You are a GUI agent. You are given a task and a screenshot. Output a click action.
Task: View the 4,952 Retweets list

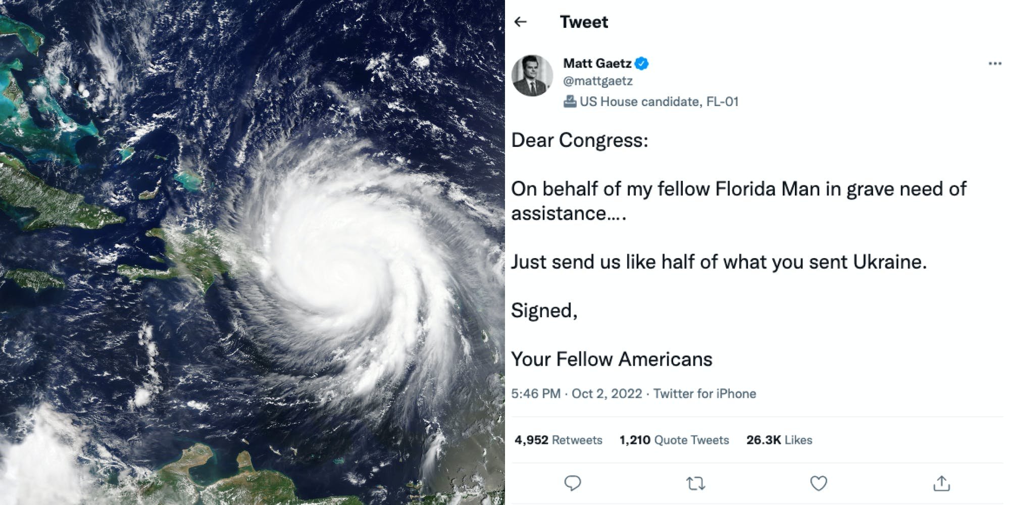(559, 440)
